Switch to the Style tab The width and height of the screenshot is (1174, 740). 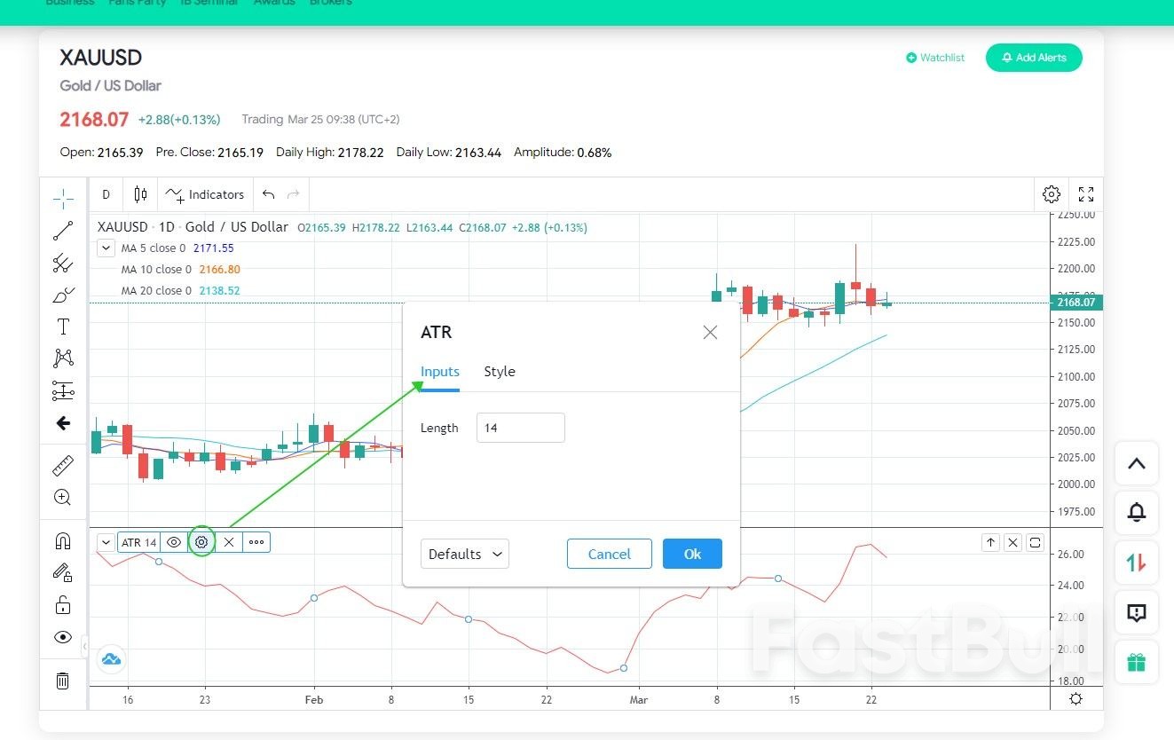(500, 372)
